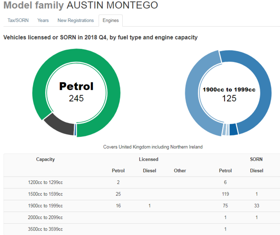Click the thin blue sliver in fuel donut

pos(75,130)
